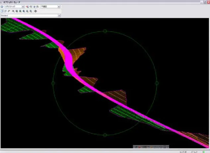Click the second icon in second toolbar row
Image resolution: width=210 pixels, height=153 pixels.
pos(5,11)
